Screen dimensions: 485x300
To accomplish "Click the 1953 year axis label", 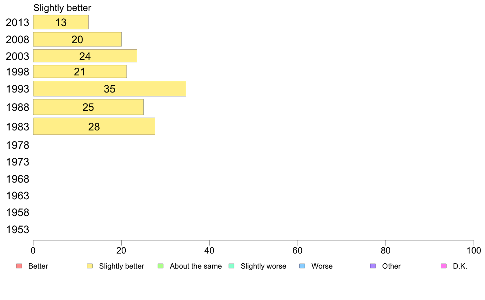I will point(18,229).
